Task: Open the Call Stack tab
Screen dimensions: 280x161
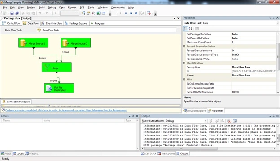Action: pyautogui.click(x=149, y=153)
